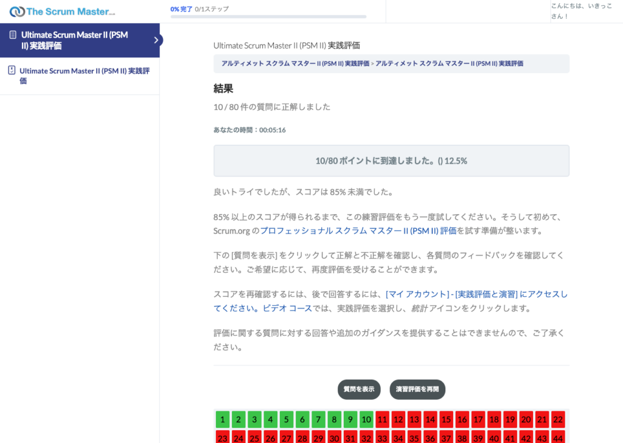Click the course progress bar
The width and height of the screenshot is (623, 443).
point(268,17)
